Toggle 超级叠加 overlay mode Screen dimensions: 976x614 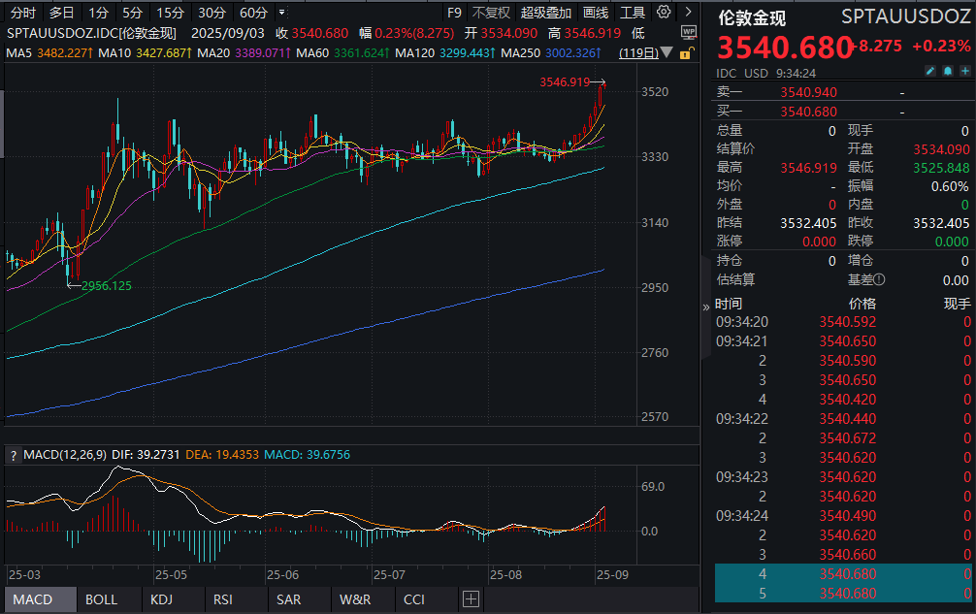(x=546, y=13)
